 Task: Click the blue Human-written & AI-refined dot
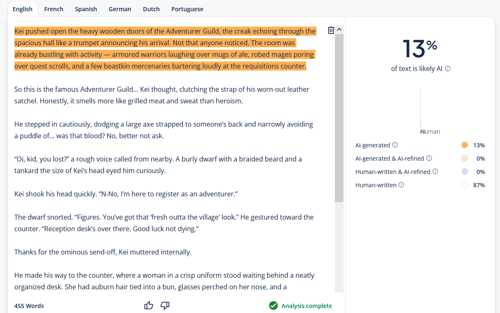(x=465, y=172)
